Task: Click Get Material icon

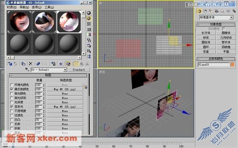Action: [10, 64]
